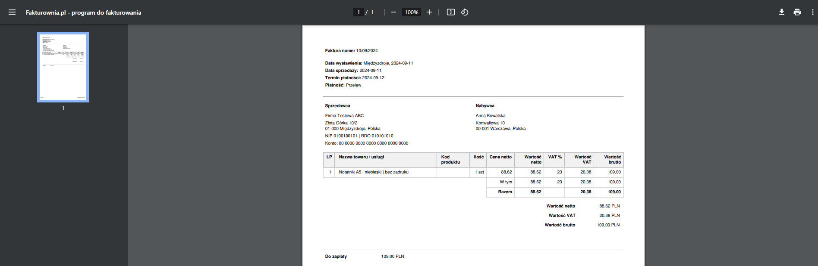Click the 'Termin płatności' line
818x266 pixels.
(355, 78)
